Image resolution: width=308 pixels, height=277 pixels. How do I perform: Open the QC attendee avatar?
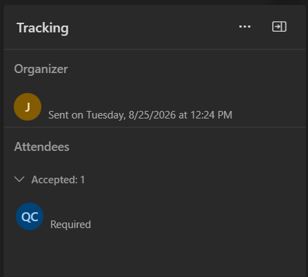(x=30, y=216)
